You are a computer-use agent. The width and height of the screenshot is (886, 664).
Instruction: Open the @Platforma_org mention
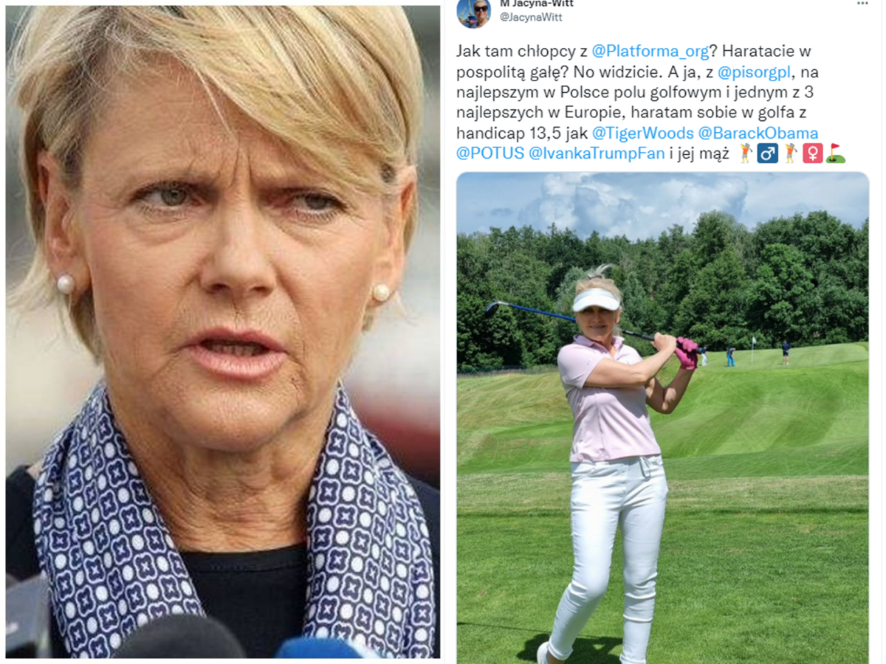(x=650, y=52)
